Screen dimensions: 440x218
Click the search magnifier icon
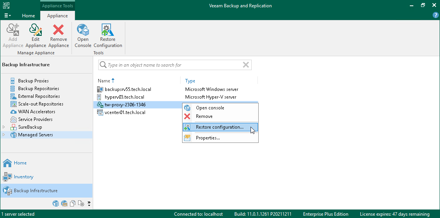(103, 65)
